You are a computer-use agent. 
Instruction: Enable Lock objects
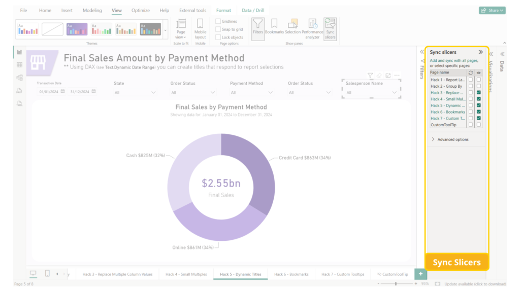pos(218,38)
